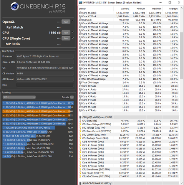The height and width of the screenshot is (185, 184).
Task: Open the CPU ranking dropdown
Action: point(19,97)
